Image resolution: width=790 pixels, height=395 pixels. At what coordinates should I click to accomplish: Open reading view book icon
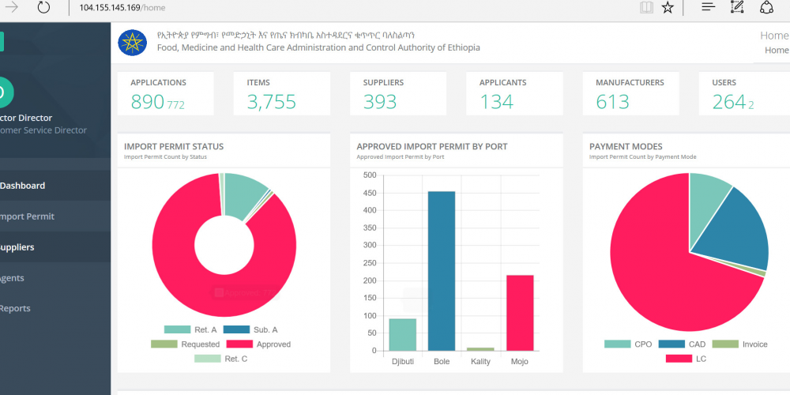pos(647,8)
